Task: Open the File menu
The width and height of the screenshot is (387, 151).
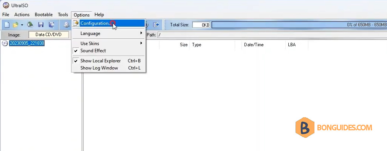Action: [6, 15]
